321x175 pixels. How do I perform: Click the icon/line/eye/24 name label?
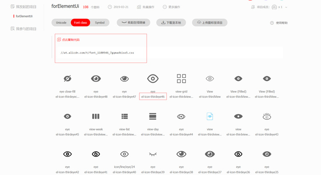tap(124, 167)
